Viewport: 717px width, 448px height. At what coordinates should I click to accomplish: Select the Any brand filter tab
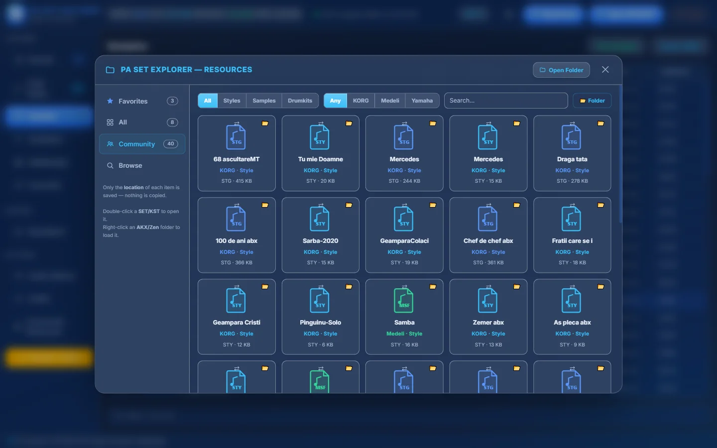point(336,101)
